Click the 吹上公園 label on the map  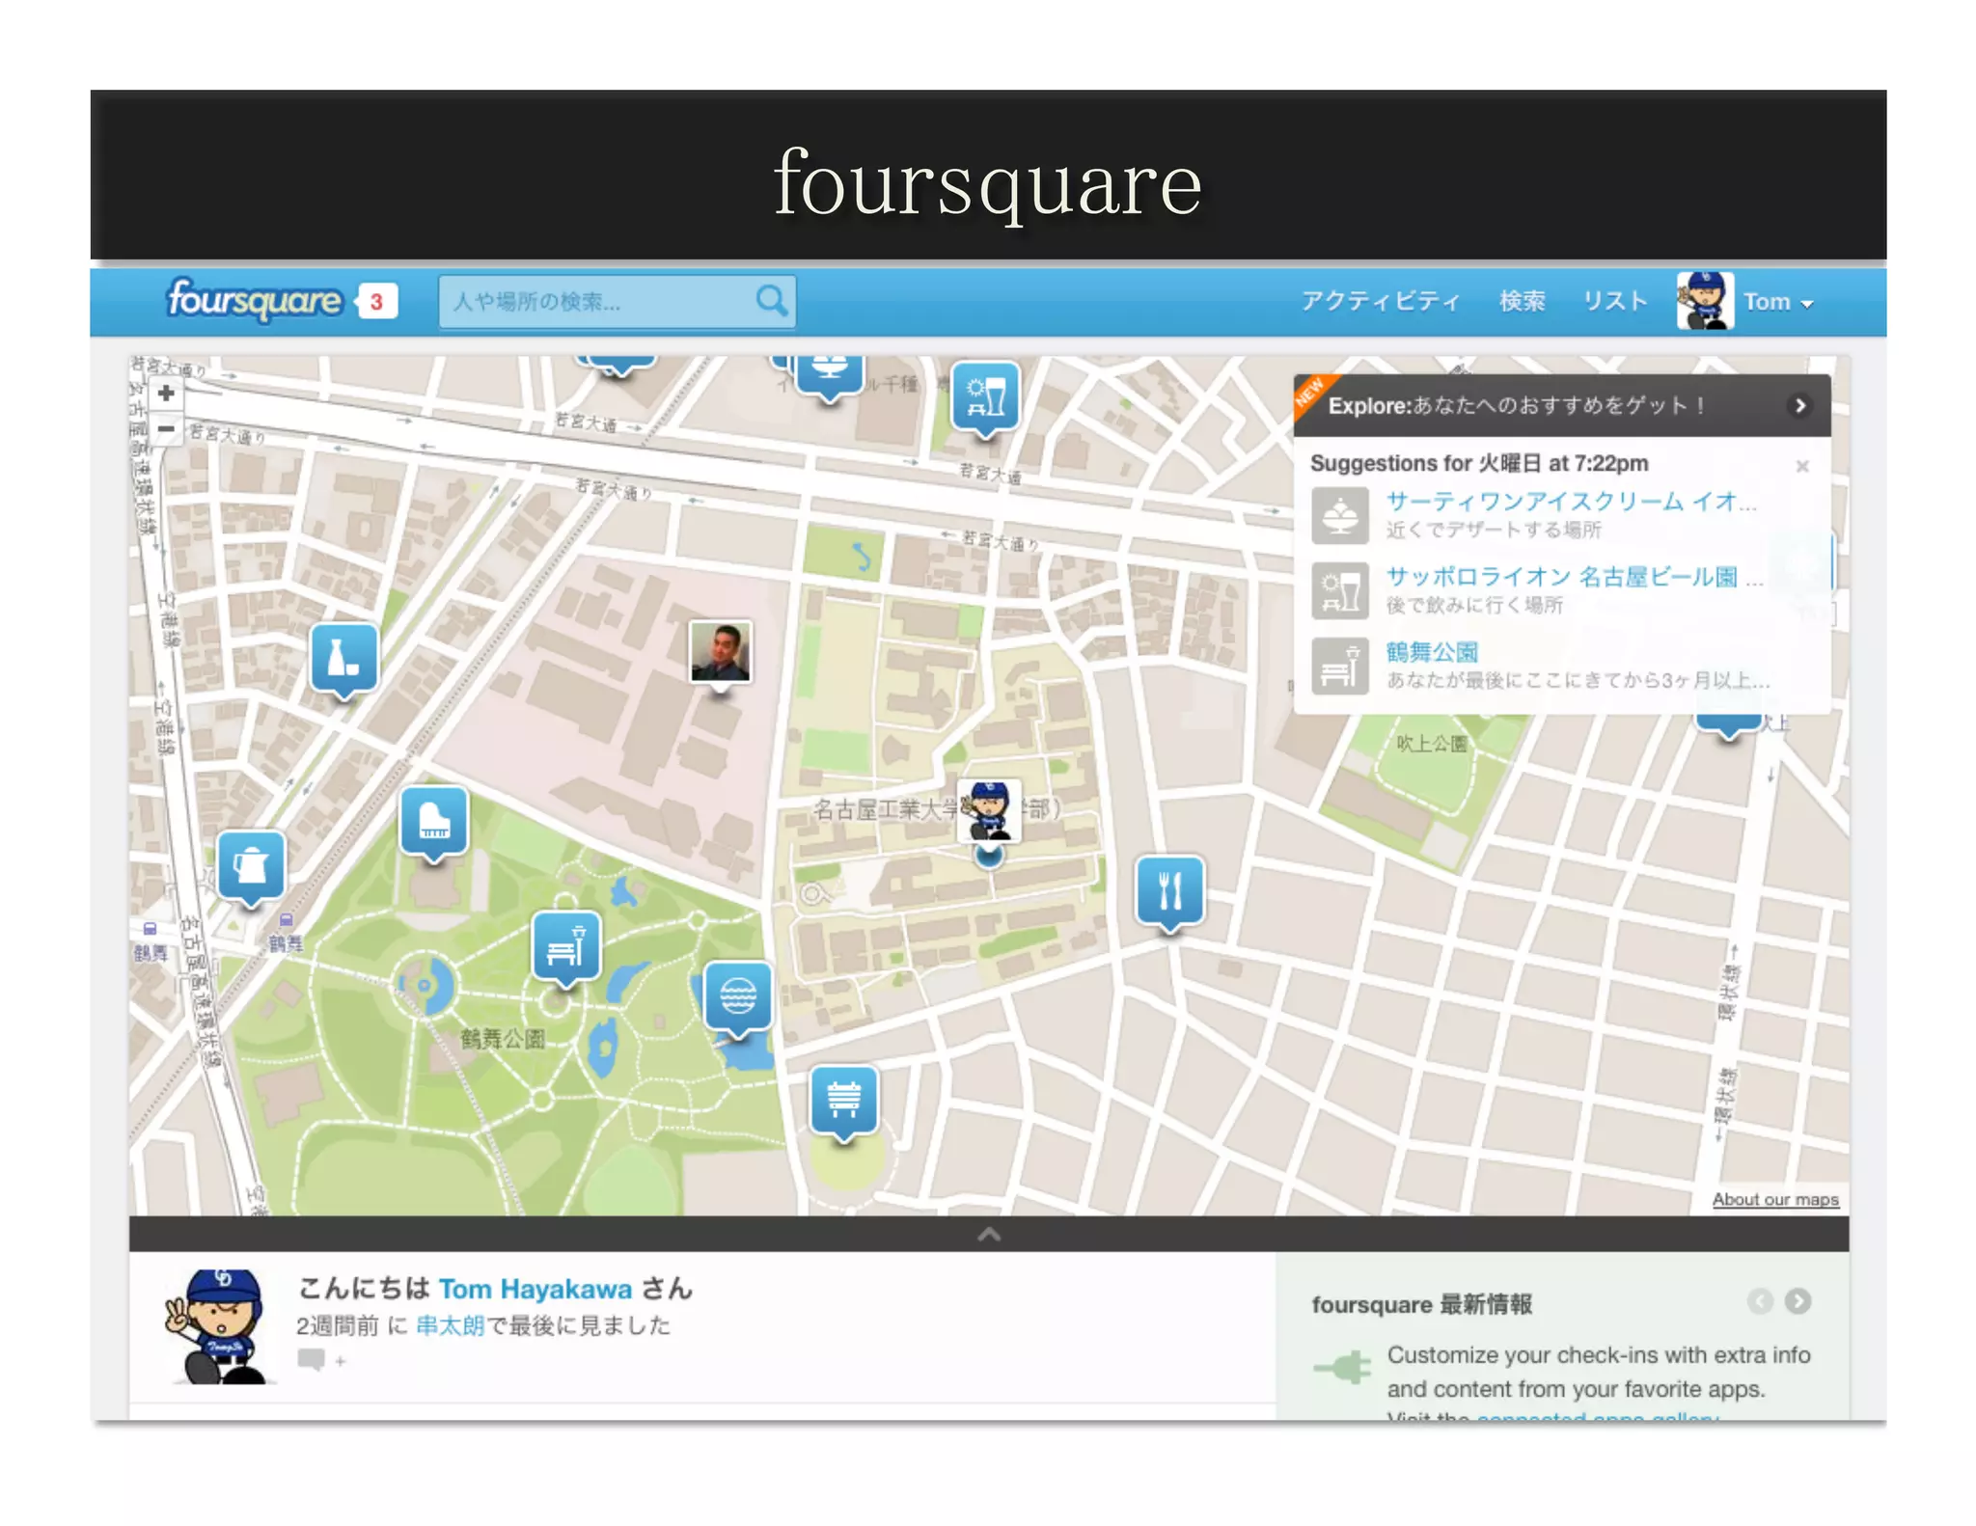pos(1432,743)
